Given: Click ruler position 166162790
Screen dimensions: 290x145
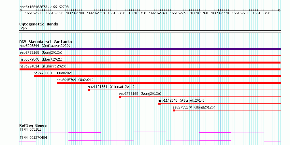Looking at the screenshot, I should (x=262, y=13).
